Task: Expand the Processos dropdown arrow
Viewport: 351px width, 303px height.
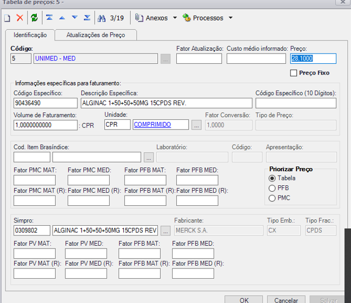Action: pos(230,18)
